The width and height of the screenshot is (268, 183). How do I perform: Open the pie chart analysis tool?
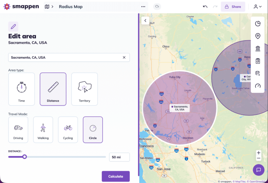coord(258,24)
